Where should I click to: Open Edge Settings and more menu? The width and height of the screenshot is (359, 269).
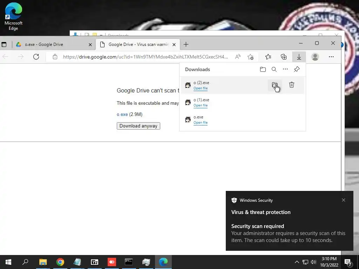pyautogui.click(x=331, y=57)
